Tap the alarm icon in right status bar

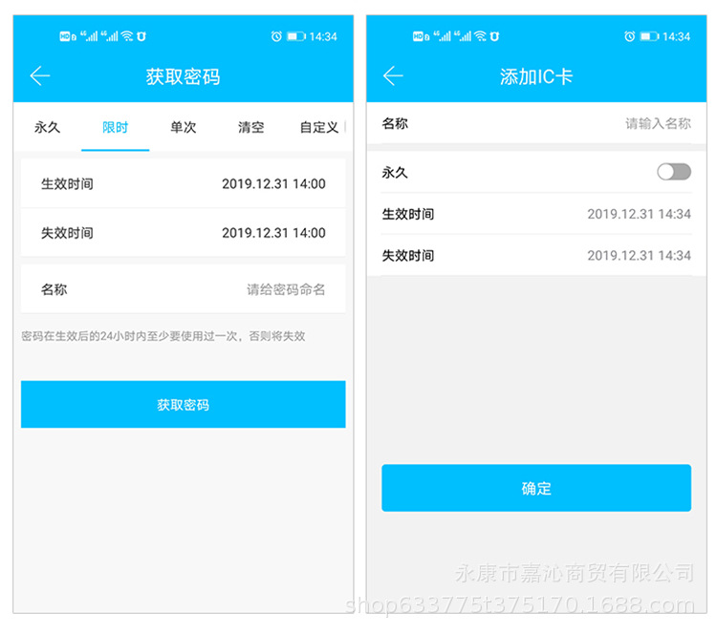tap(629, 36)
